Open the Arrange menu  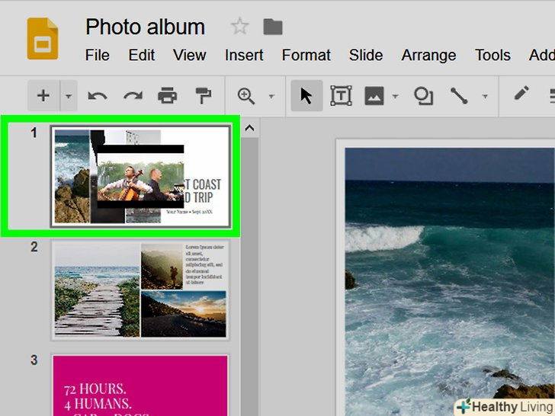[429, 55]
